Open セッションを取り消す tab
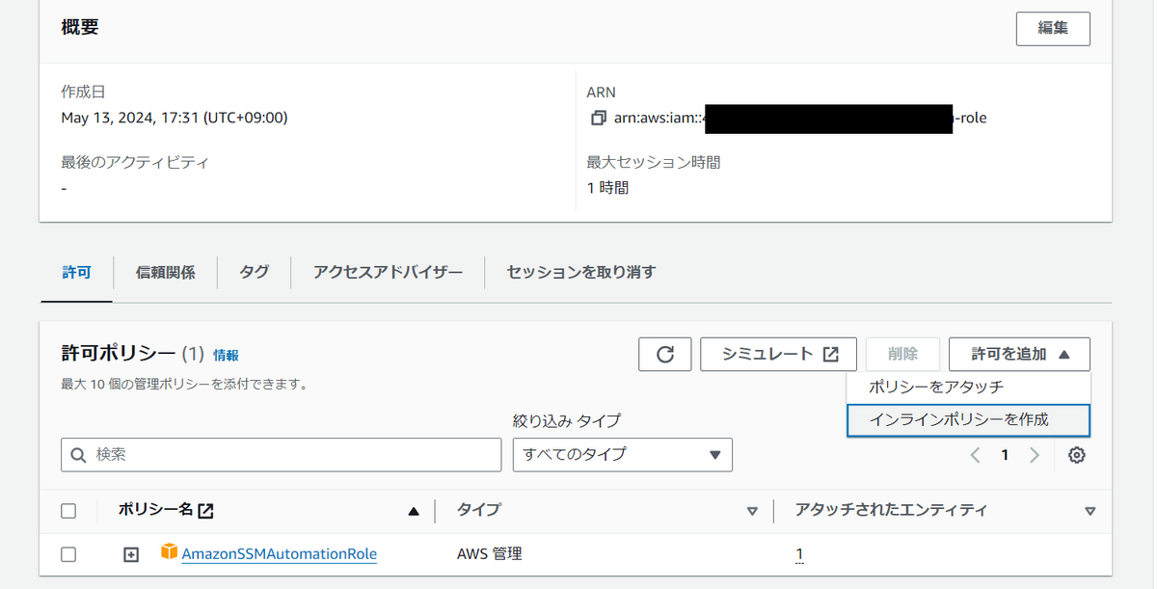 [581, 273]
